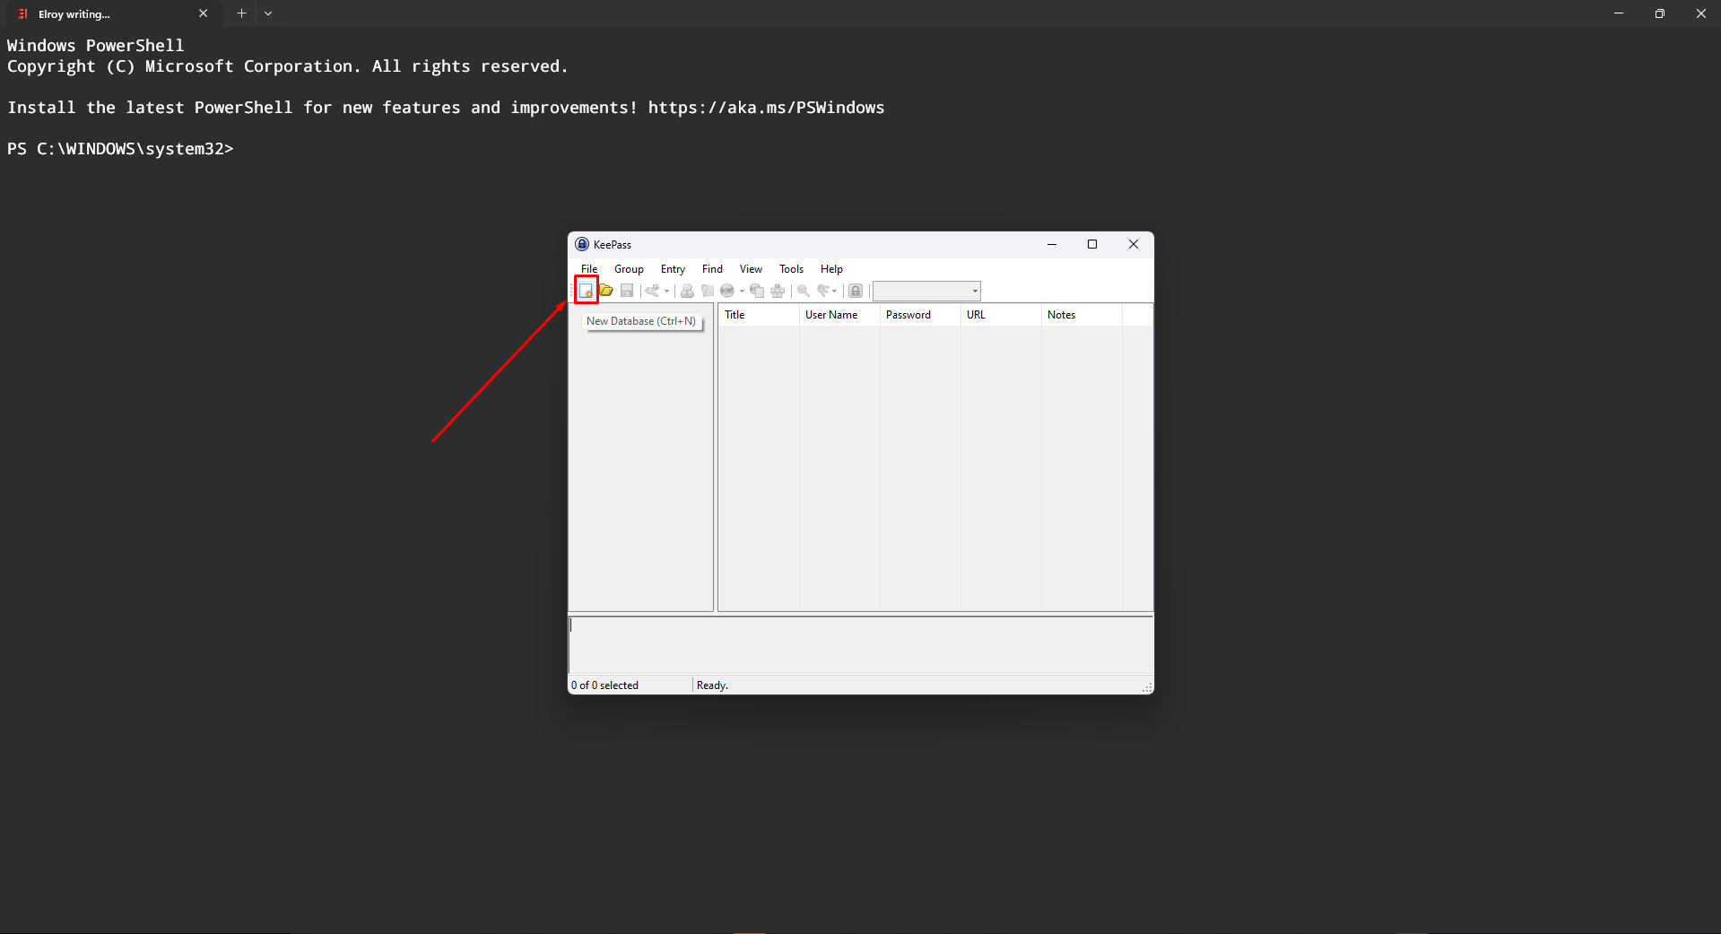Open the File menu in KeePass
The width and height of the screenshot is (1721, 934).
pos(589,269)
